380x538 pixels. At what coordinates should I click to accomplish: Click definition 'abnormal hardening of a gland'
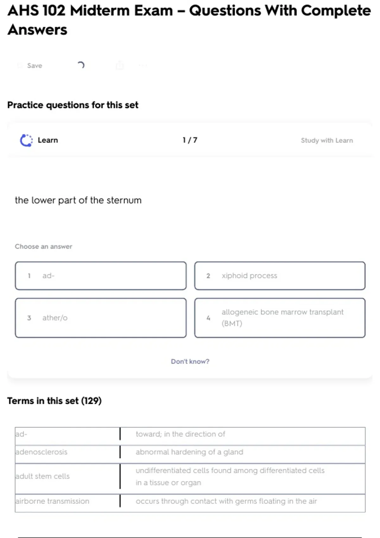point(189,452)
